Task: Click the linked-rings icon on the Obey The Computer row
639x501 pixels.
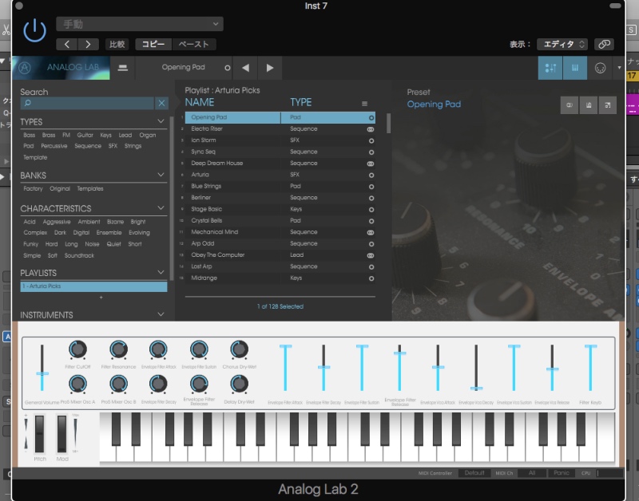Action: coord(371,255)
